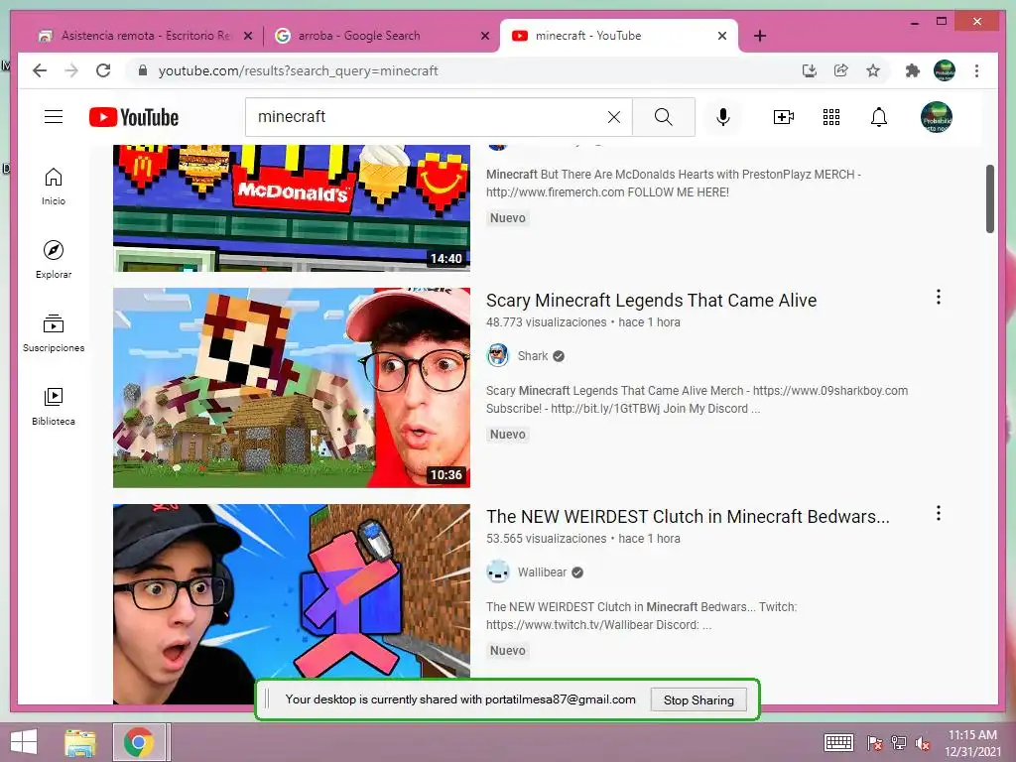Screen dimensions: 1016x762
Task: Click network tray icon
Action: tap(899, 742)
